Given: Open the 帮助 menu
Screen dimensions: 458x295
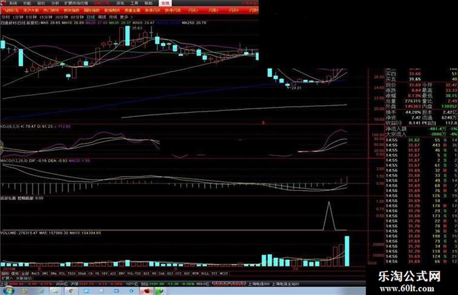Looking at the screenshot, I should pos(148,3).
